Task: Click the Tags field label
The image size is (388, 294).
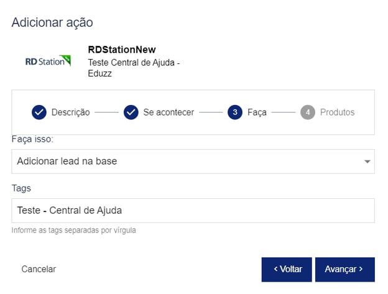Action: tap(21, 188)
